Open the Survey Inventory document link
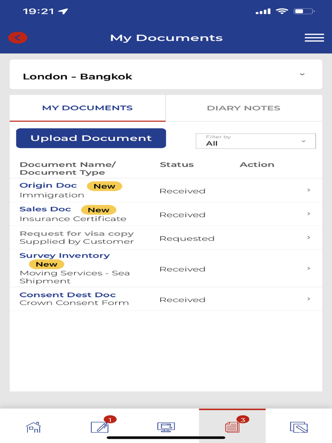This screenshot has height=443, width=332. click(65, 256)
